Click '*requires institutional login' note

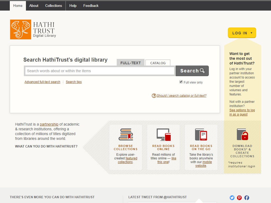pyautogui.click(x=241, y=164)
